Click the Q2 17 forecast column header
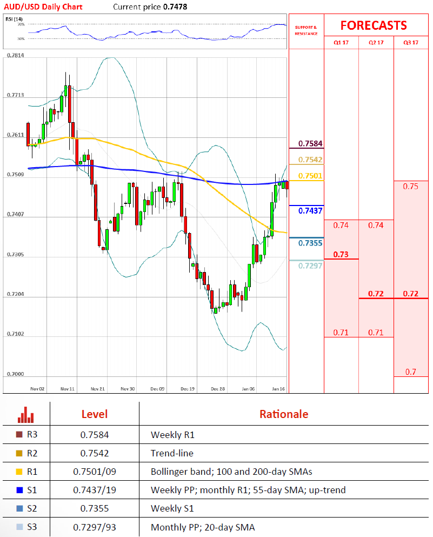Image resolution: width=433 pixels, height=537 pixels. [376, 43]
